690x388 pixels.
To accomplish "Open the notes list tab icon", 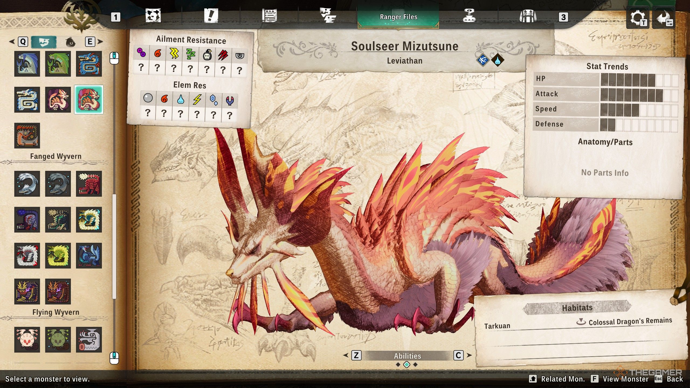I will [x=269, y=16].
